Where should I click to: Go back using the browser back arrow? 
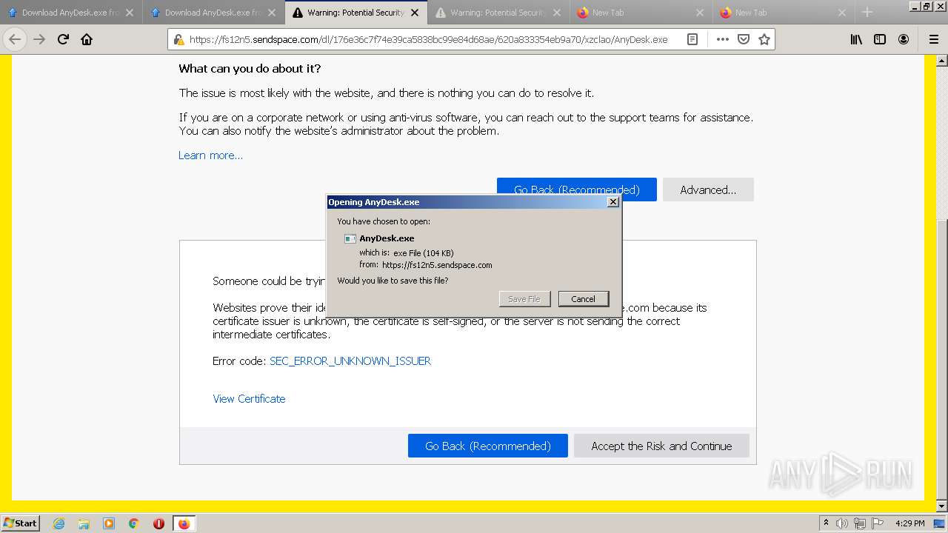(x=15, y=39)
